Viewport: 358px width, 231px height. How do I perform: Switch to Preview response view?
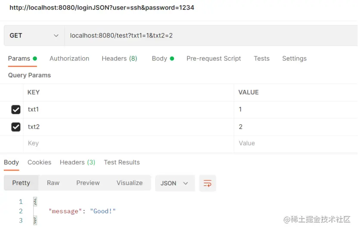coord(88,183)
